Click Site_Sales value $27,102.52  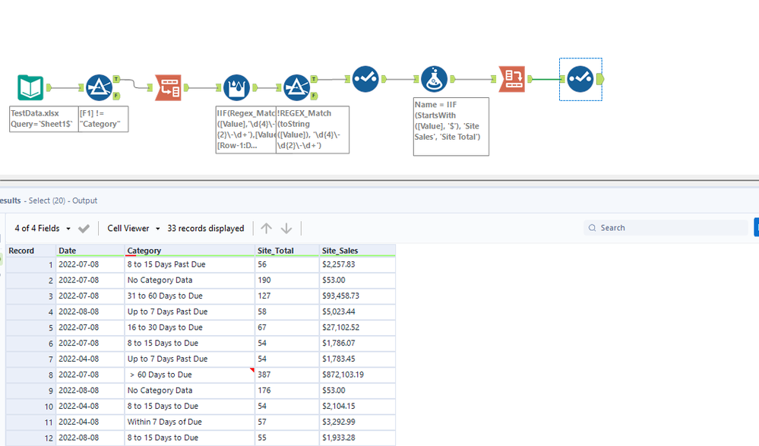coord(357,327)
